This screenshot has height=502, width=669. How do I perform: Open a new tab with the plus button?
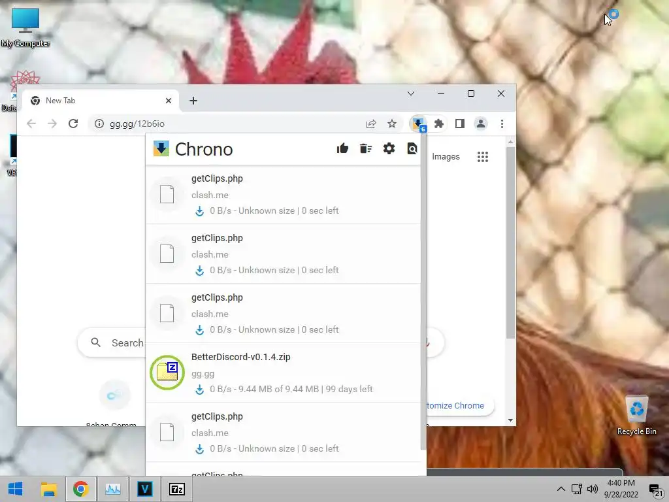[x=193, y=101]
